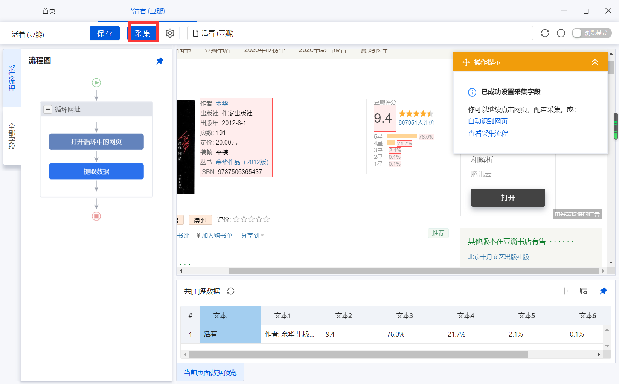Switch to the 首页 tab
This screenshot has height=384, width=619.
[x=49, y=11]
